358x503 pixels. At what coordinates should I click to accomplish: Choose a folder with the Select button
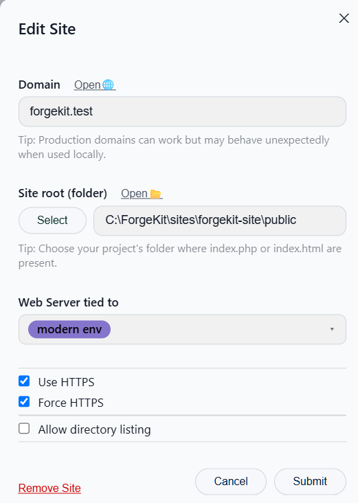click(x=52, y=221)
